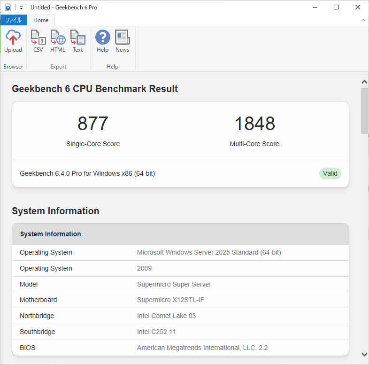Image resolution: width=369 pixels, height=365 pixels.
Task: Export the results as HTML
Action: (x=58, y=41)
